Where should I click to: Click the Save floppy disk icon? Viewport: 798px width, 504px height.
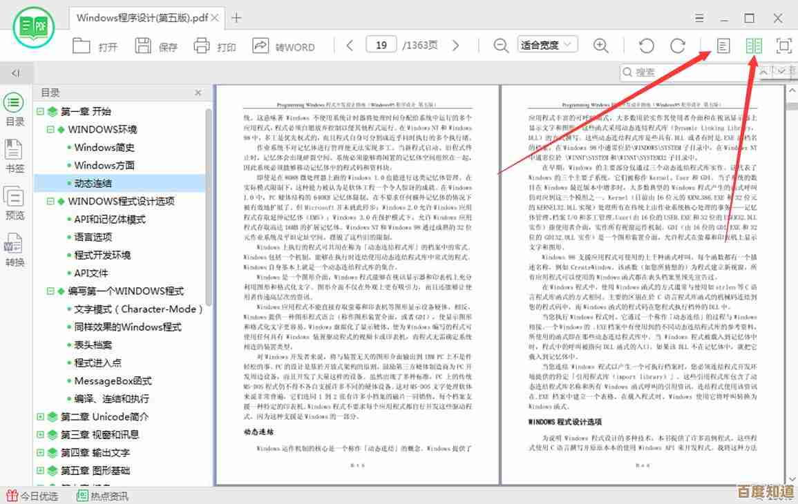point(143,46)
